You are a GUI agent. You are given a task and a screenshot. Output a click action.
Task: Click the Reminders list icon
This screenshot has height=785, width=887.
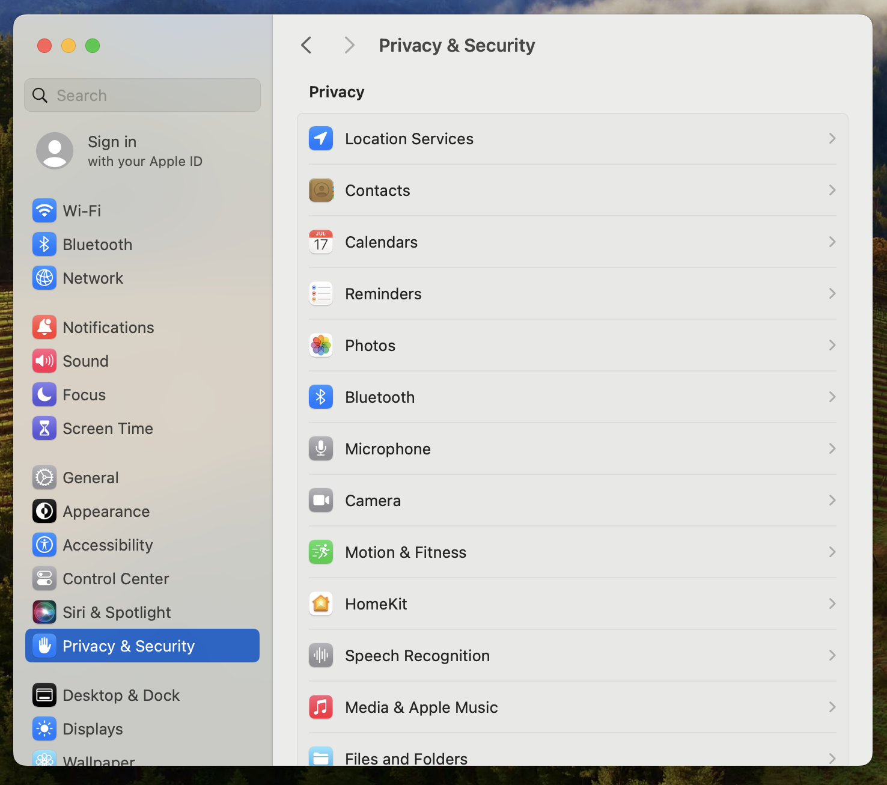point(321,294)
